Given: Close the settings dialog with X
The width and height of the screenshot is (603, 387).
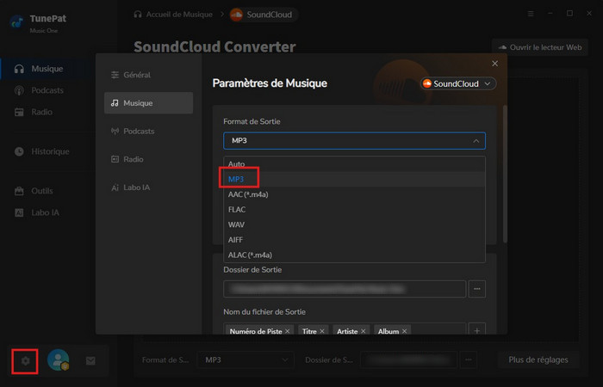Looking at the screenshot, I should pos(494,64).
